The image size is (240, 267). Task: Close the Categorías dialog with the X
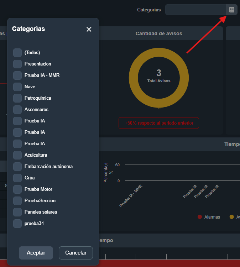pyautogui.click(x=89, y=29)
